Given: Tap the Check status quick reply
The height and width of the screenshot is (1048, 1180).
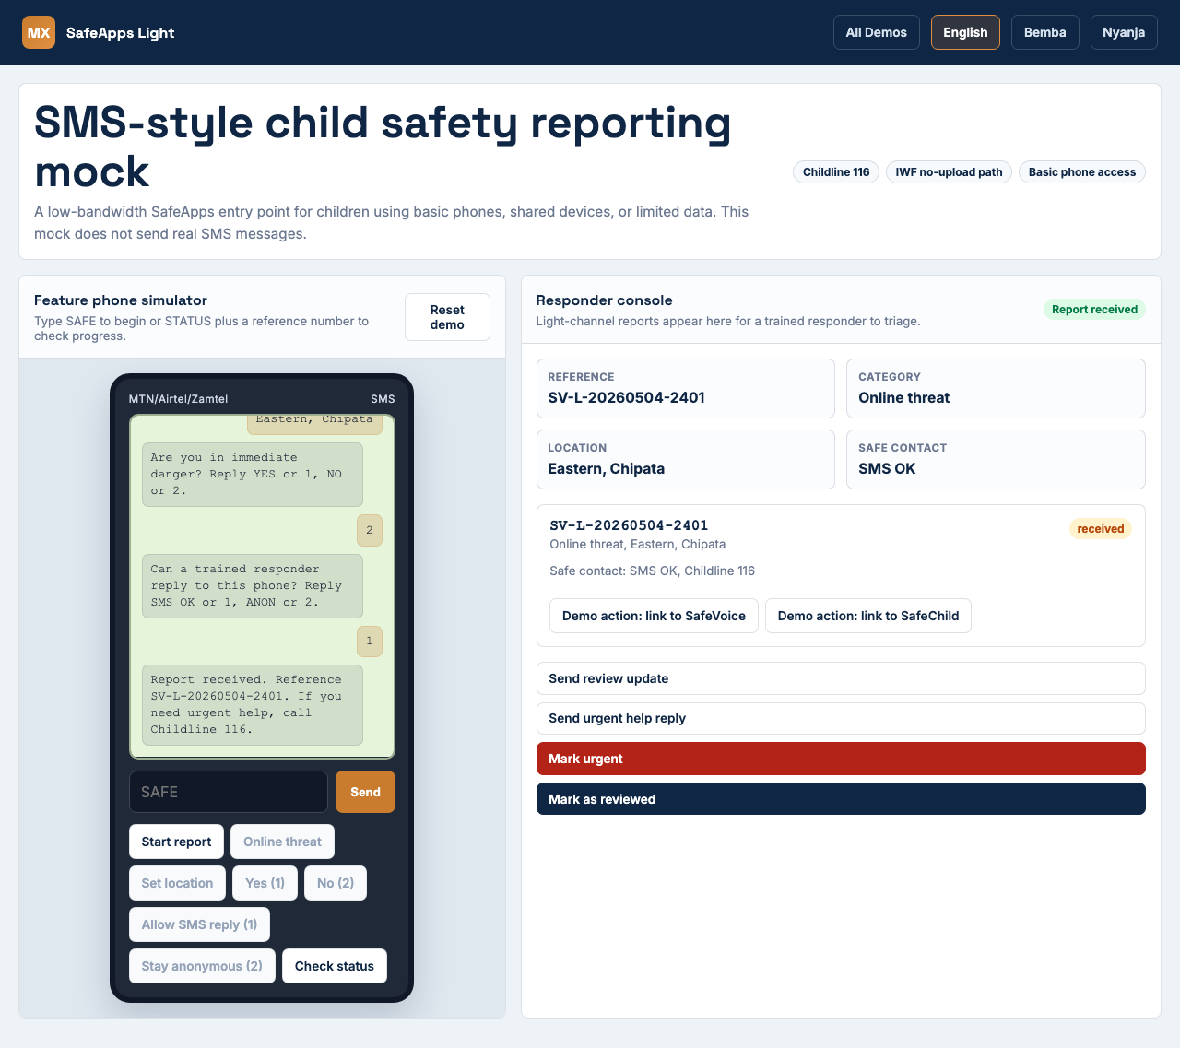Looking at the screenshot, I should [x=335, y=966].
